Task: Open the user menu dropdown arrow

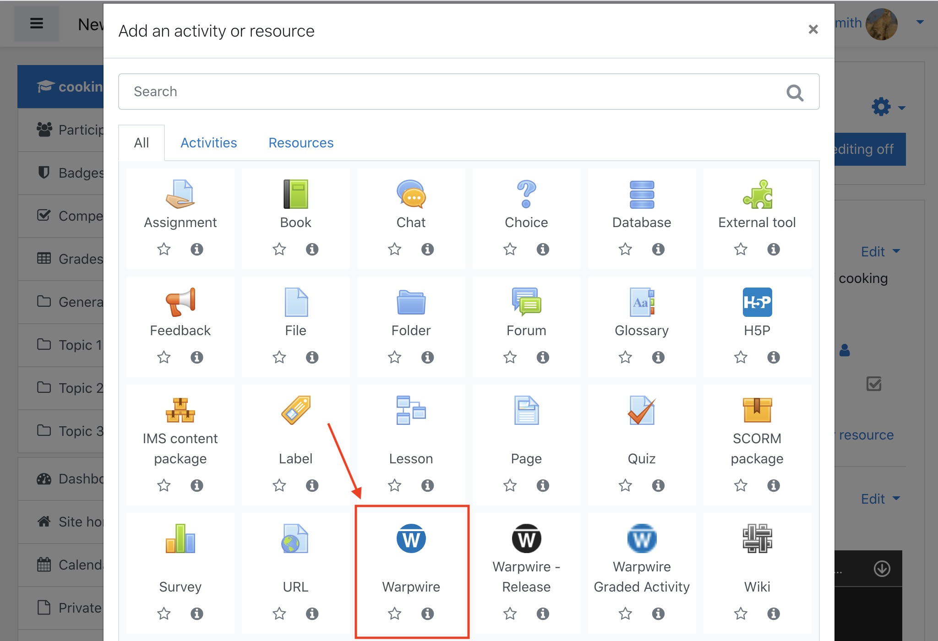Action: click(x=920, y=22)
